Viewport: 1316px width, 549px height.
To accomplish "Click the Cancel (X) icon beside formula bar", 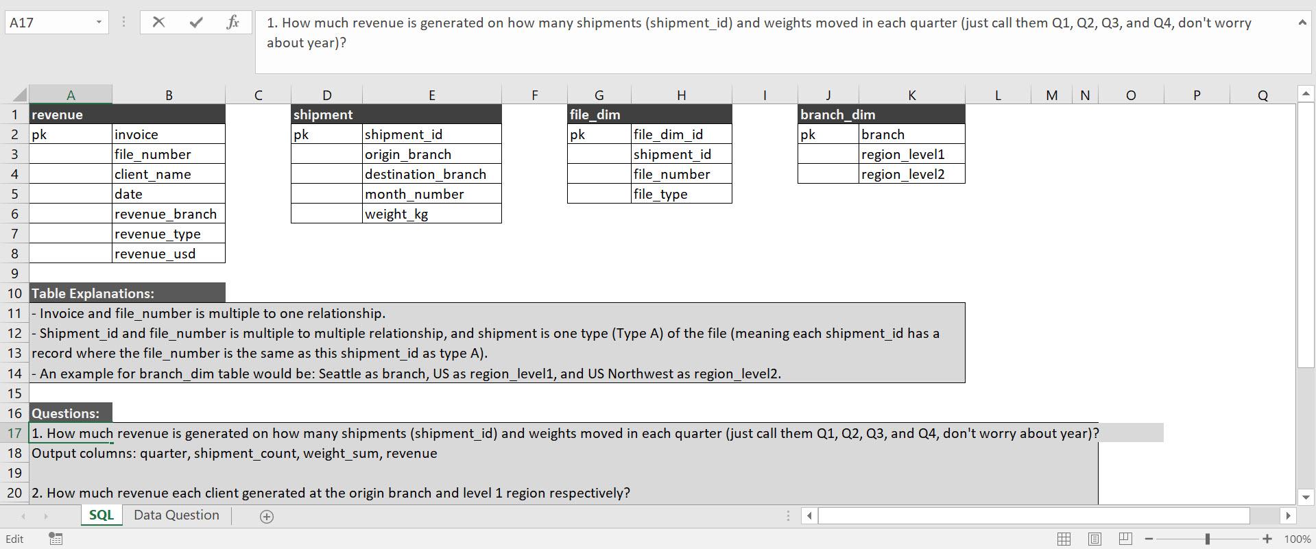I will click(158, 22).
